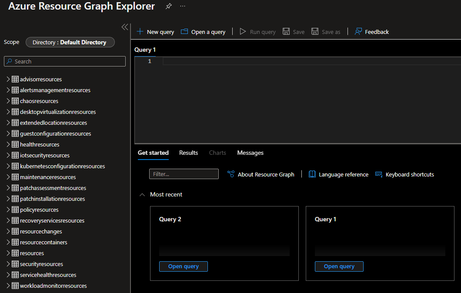The height and width of the screenshot is (293, 461).
Task: Open the About Resource Graph link
Action: pyautogui.click(x=266, y=174)
